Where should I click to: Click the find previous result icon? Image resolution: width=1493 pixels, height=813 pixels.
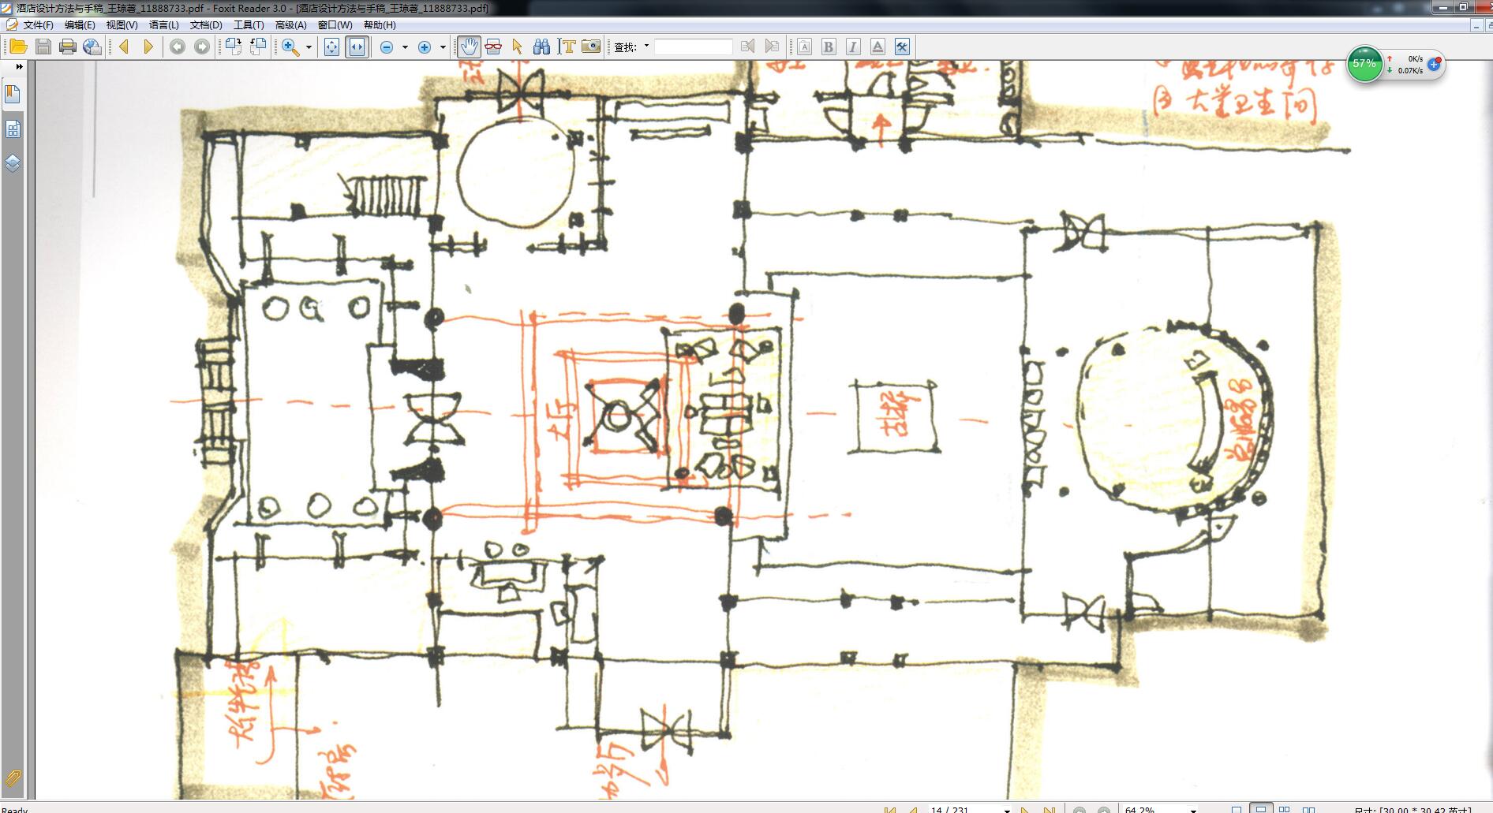point(747,47)
